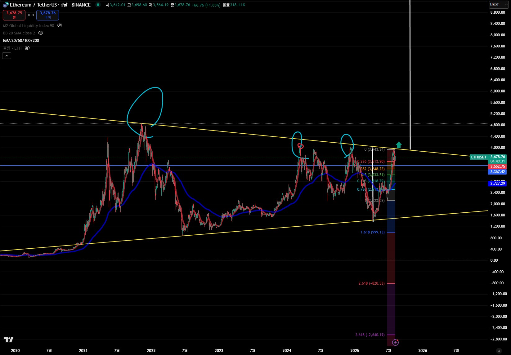Screen dimensions: 511x355
Task: Click the ETHUSDT price label tag
Action: pyautogui.click(x=479, y=157)
